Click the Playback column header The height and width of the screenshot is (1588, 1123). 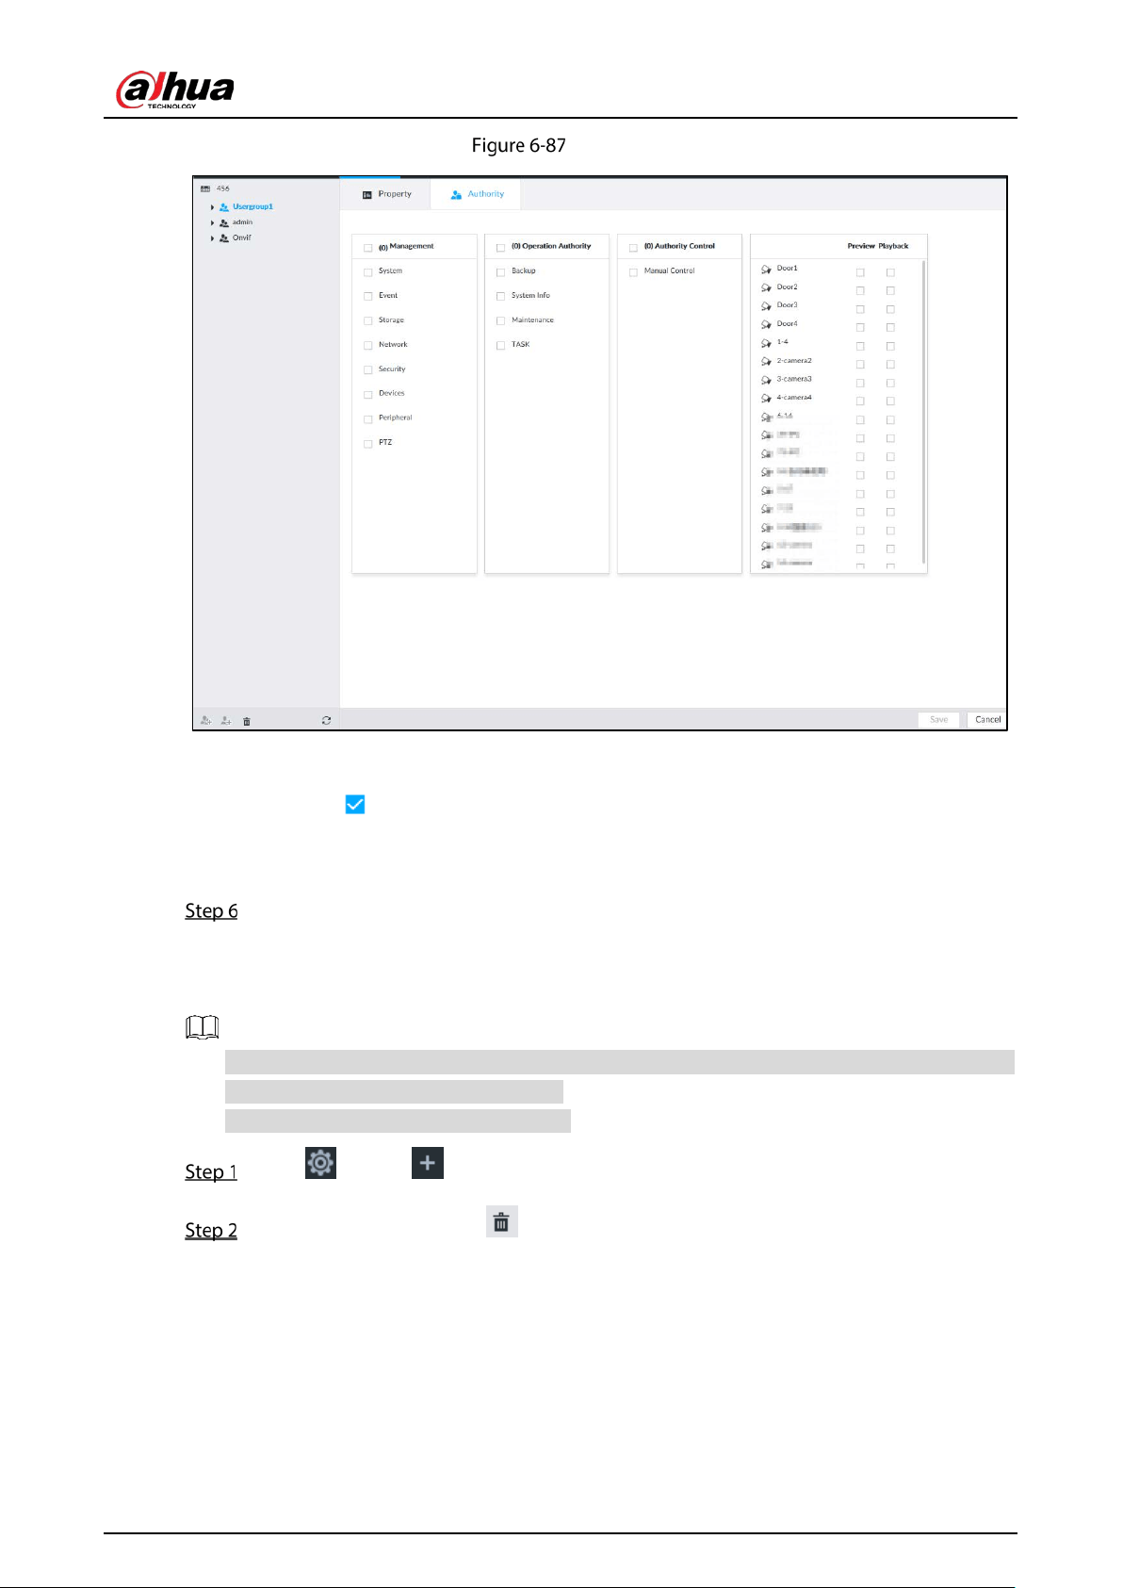894,246
